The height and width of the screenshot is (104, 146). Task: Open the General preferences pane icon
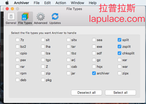(11, 16)
